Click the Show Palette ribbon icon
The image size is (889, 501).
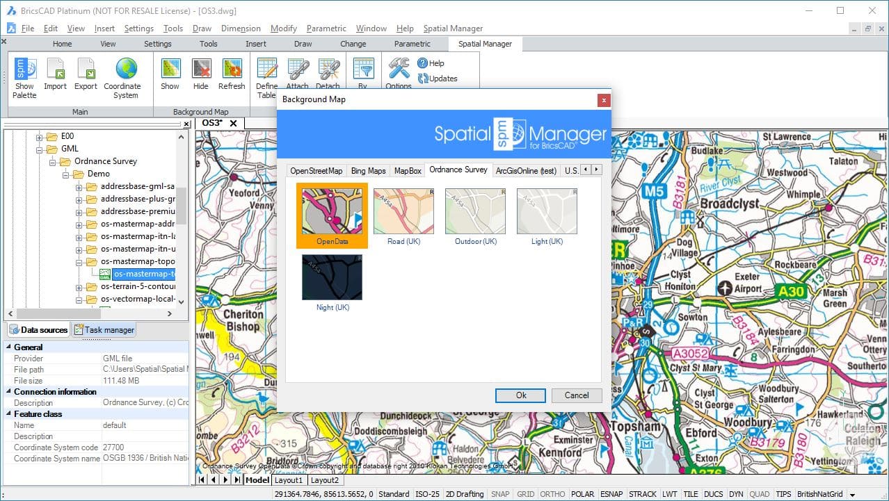coord(24,68)
